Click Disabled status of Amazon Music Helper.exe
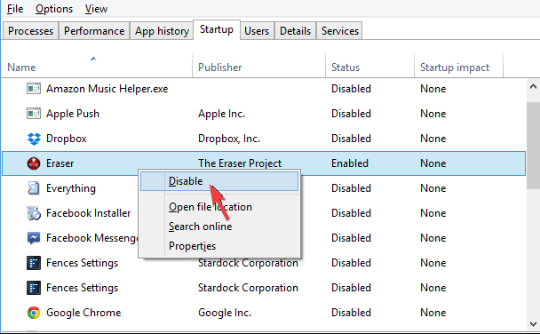Screen dimensions: 540x334 click(x=352, y=89)
